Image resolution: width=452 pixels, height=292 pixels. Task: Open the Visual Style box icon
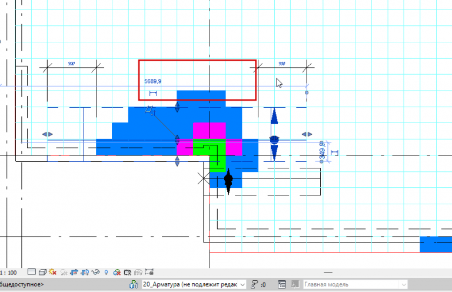pos(42,272)
